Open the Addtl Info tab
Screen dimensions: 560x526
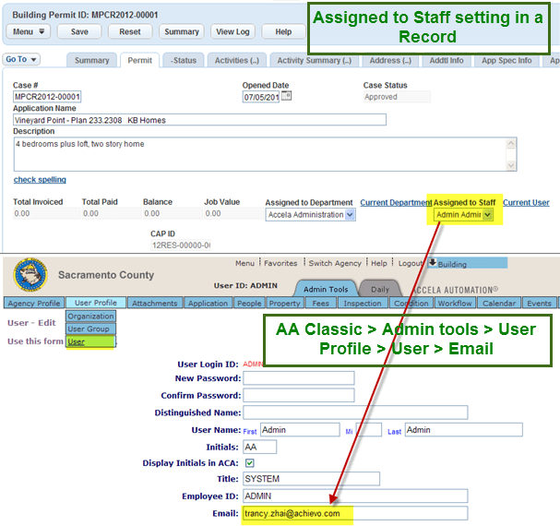click(448, 61)
